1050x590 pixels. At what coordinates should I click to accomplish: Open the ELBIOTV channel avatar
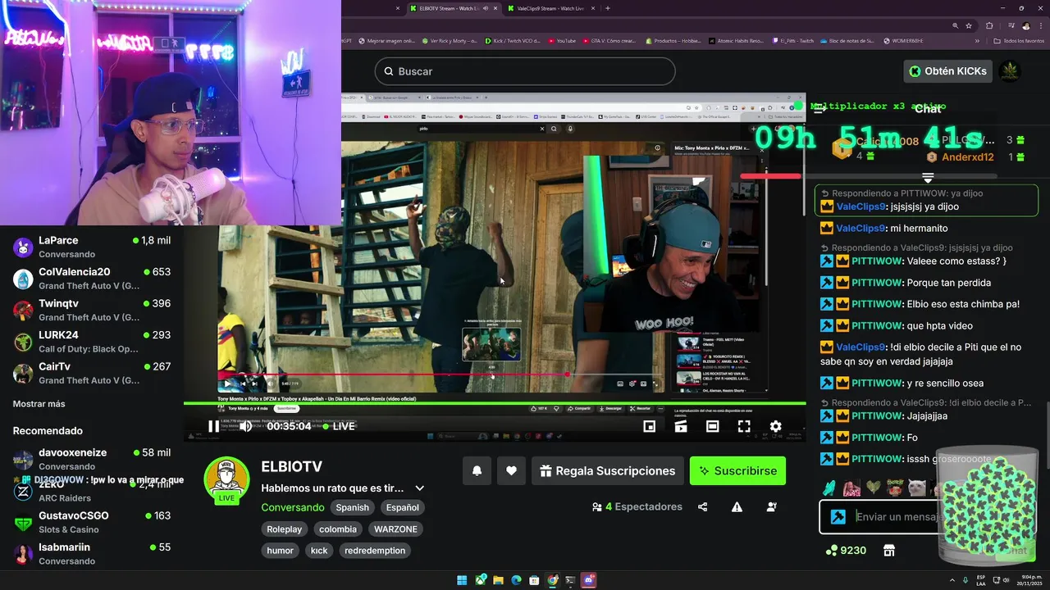tap(226, 479)
